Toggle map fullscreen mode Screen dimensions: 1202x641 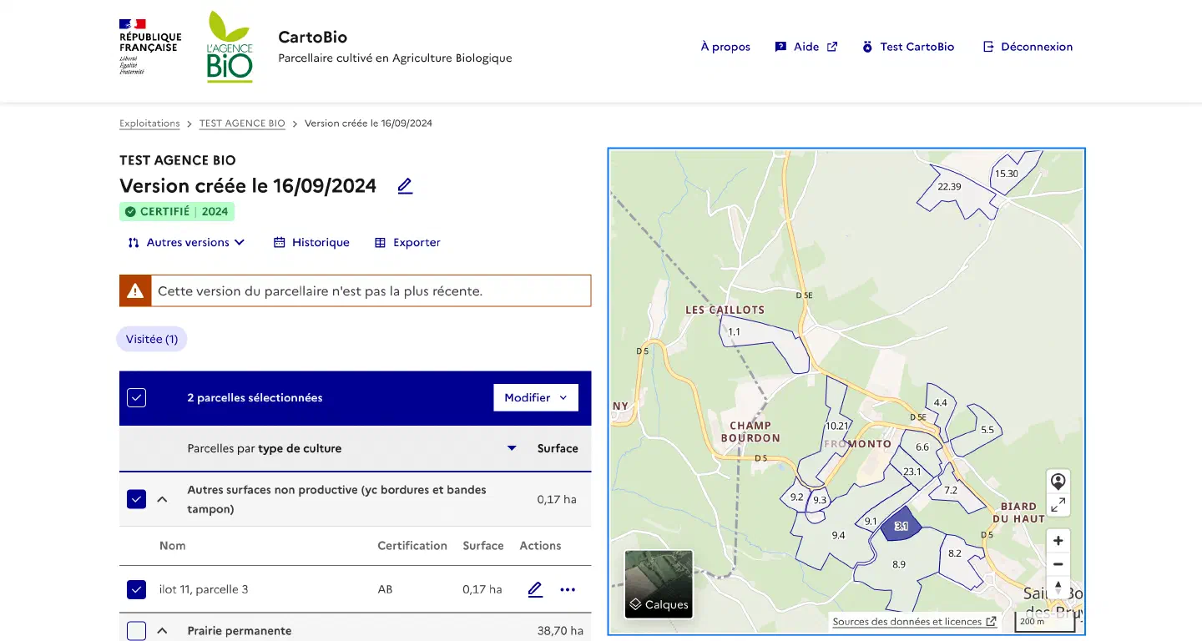[1058, 505]
